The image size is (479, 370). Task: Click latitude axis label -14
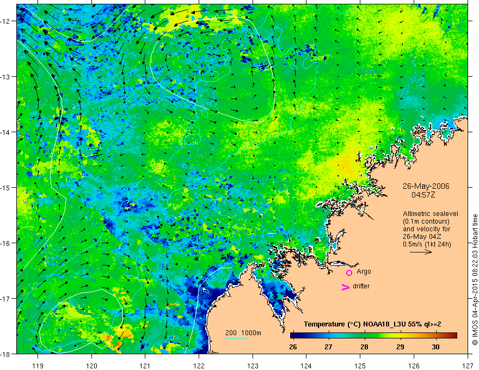pyautogui.click(x=5, y=132)
